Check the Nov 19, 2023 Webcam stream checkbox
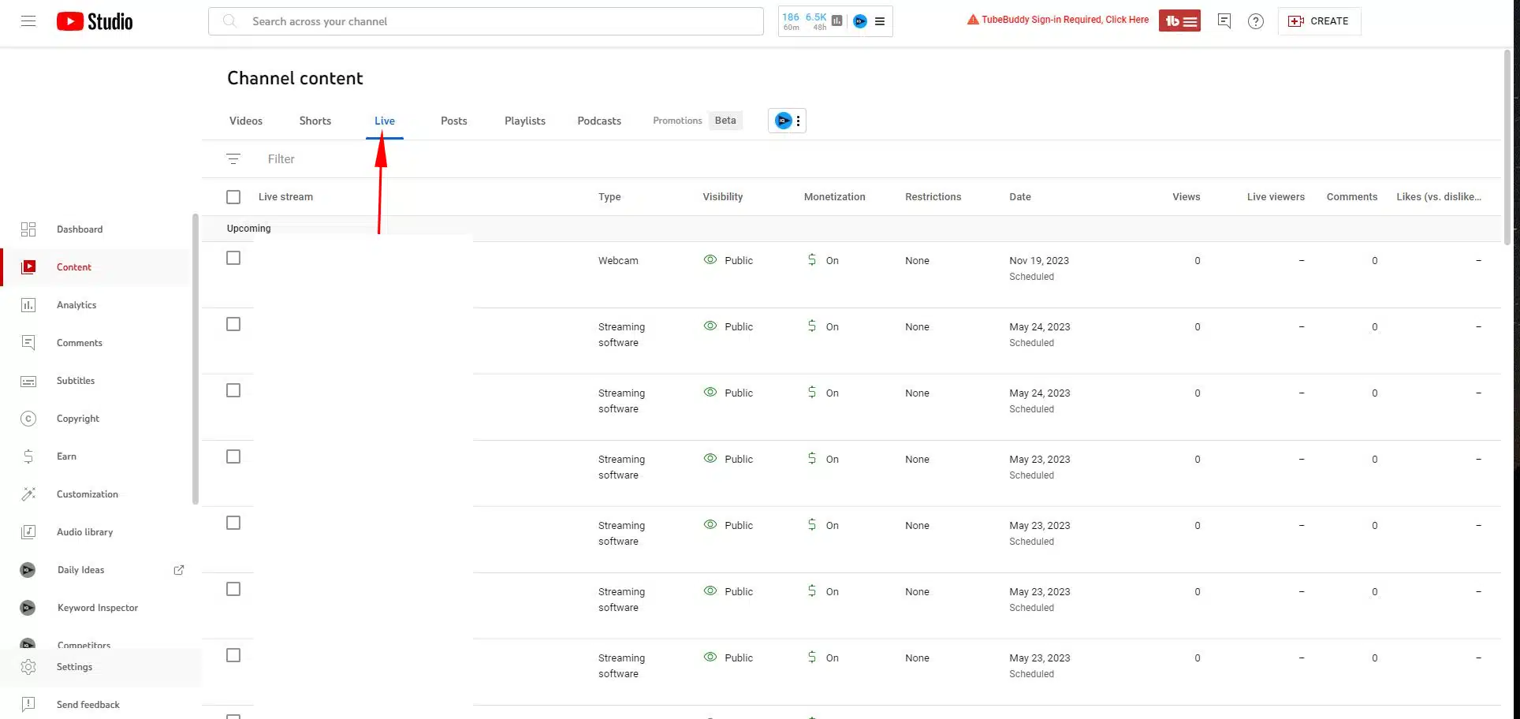Viewport: 1520px width, 719px height. (x=233, y=258)
